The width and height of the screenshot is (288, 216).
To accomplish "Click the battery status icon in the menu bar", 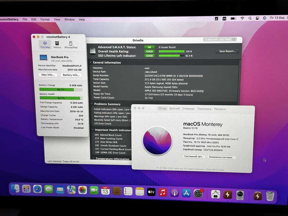I will tap(233, 19).
